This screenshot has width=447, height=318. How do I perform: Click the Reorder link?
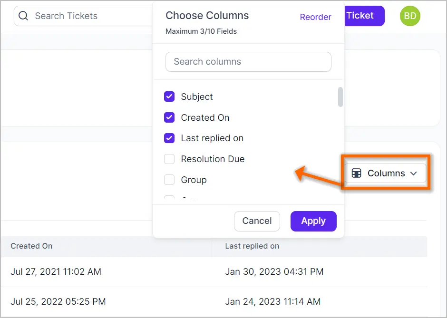point(316,17)
